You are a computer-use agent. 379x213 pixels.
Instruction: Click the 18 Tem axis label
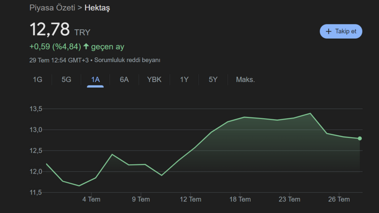pos(240,199)
